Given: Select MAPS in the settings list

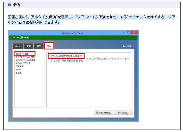Looking at the screenshot, I should 18,70.
